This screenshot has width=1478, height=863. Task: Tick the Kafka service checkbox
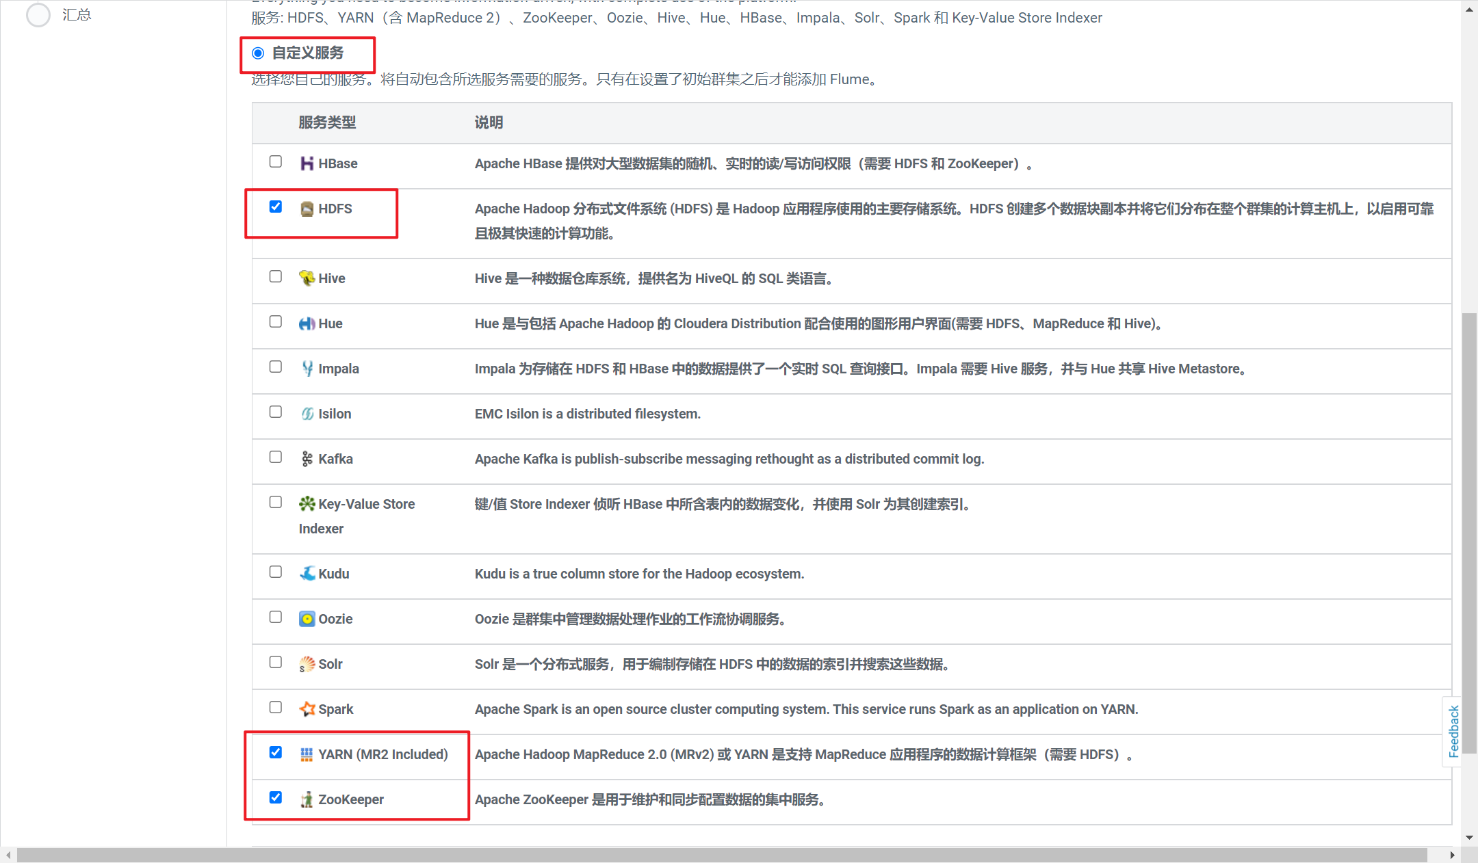pos(276,457)
